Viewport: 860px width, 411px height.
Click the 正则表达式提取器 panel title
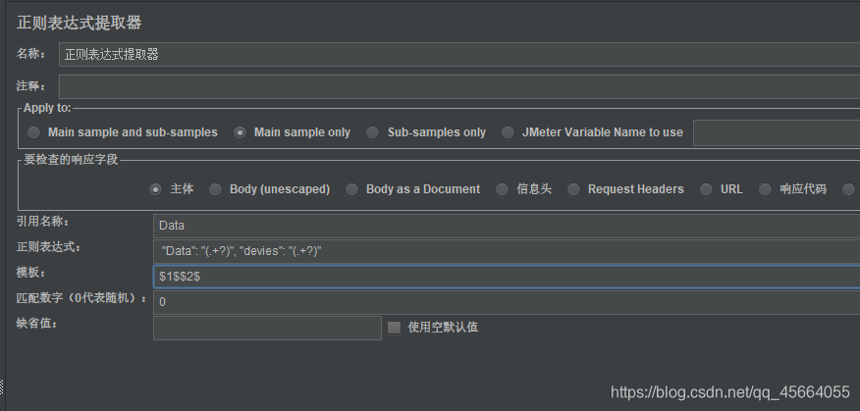pos(79,23)
